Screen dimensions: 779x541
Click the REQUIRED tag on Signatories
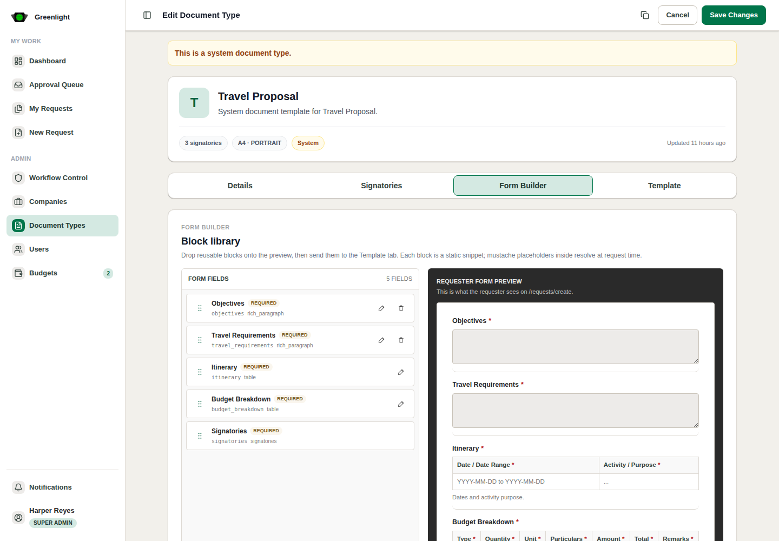coord(266,431)
